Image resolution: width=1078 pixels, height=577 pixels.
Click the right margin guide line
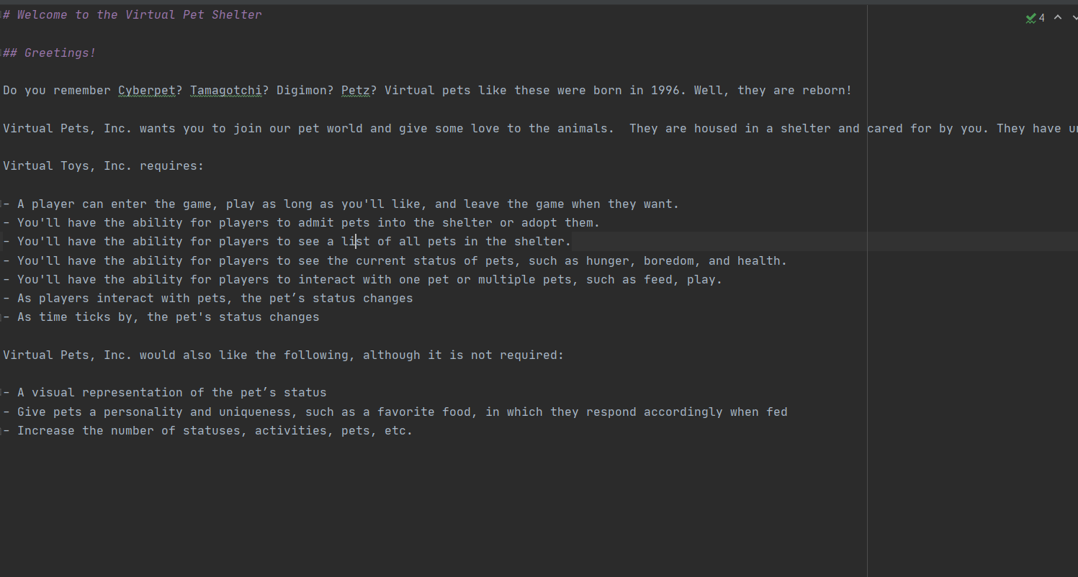click(867, 288)
